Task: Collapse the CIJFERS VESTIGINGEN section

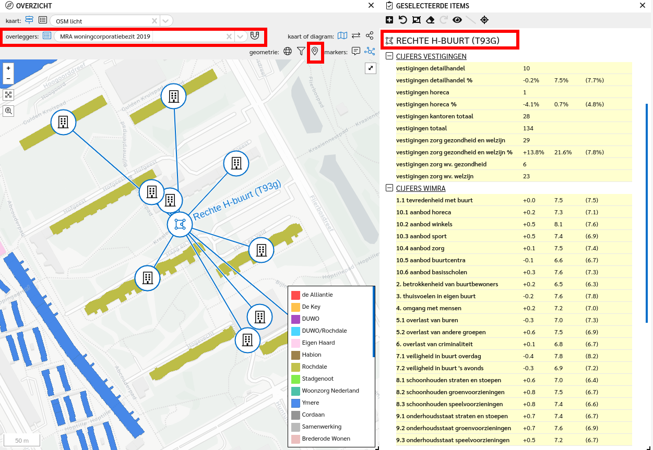Action: click(x=389, y=56)
